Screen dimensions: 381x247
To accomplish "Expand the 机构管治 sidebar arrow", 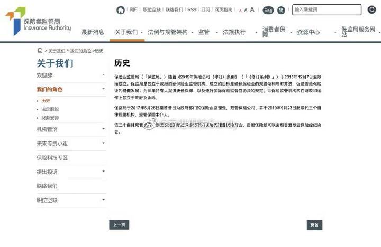I will click(104, 129).
